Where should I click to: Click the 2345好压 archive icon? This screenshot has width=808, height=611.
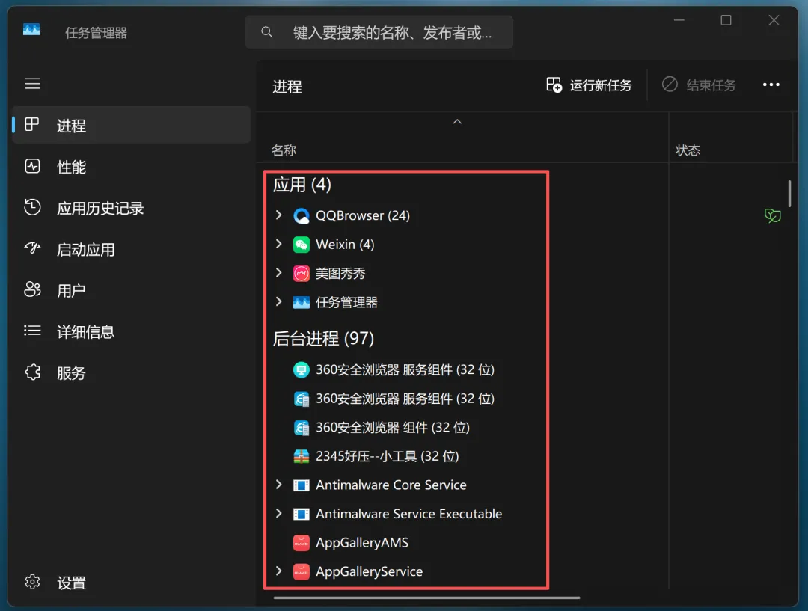302,456
